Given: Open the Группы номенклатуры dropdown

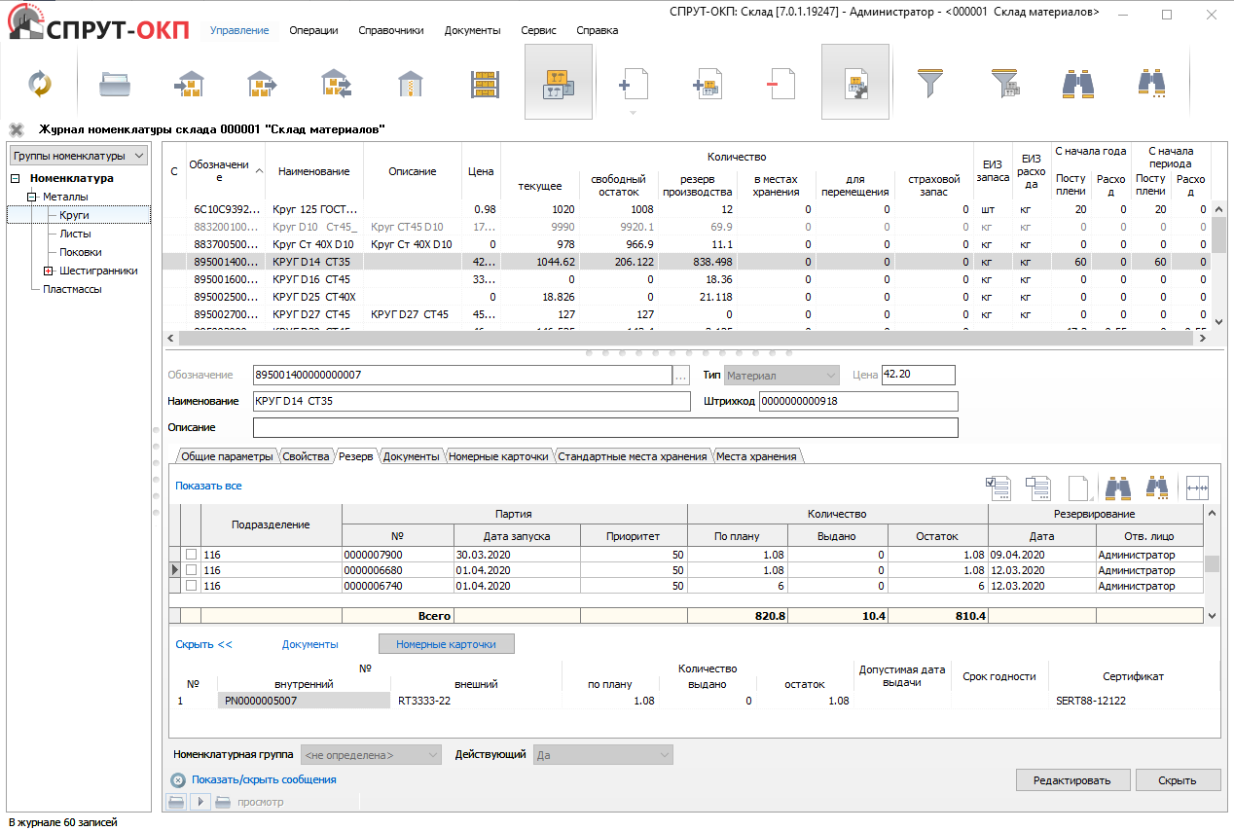Looking at the screenshot, I should coord(78,156).
